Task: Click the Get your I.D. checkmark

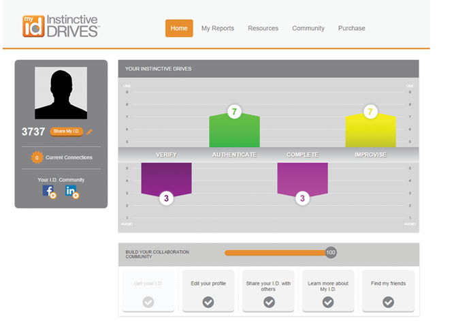Action: [x=148, y=302]
